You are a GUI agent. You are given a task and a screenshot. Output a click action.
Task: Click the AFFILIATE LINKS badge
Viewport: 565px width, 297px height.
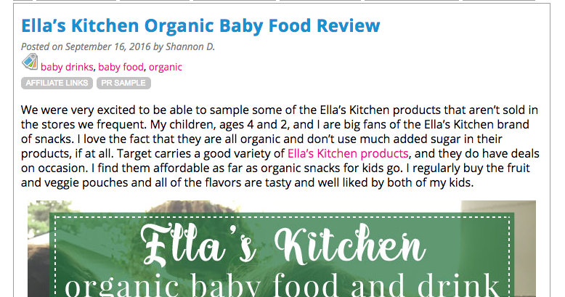click(x=57, y=83)
